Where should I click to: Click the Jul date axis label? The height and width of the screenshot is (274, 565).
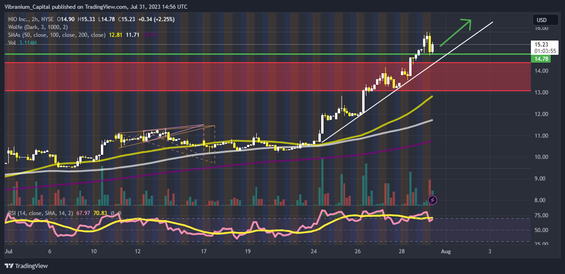coord(9,252)
